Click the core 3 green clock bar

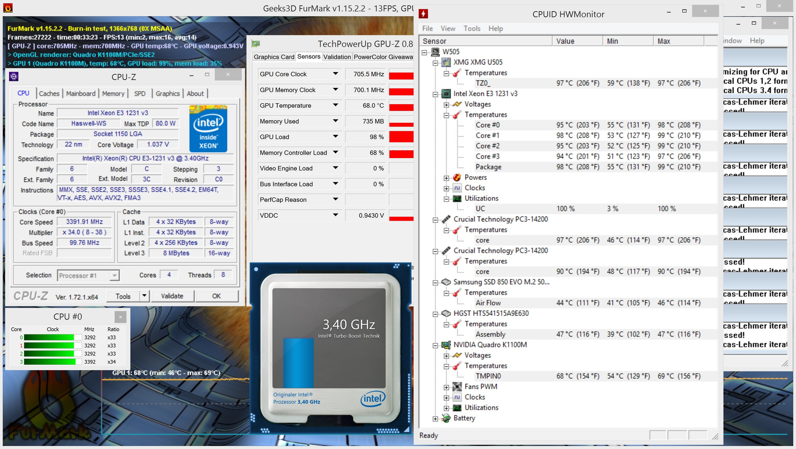pyautogui.click(x=50, y=362)
